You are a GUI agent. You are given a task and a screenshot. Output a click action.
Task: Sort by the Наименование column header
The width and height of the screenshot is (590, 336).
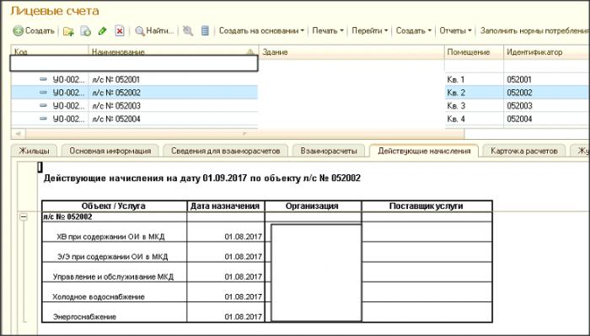coord(173,52)
